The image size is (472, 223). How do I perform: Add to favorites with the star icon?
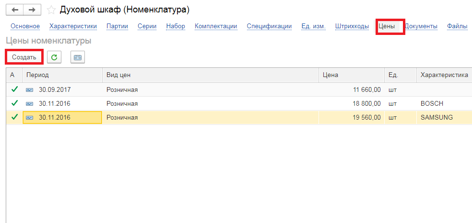pyautogui.click(x=51, y=10)
